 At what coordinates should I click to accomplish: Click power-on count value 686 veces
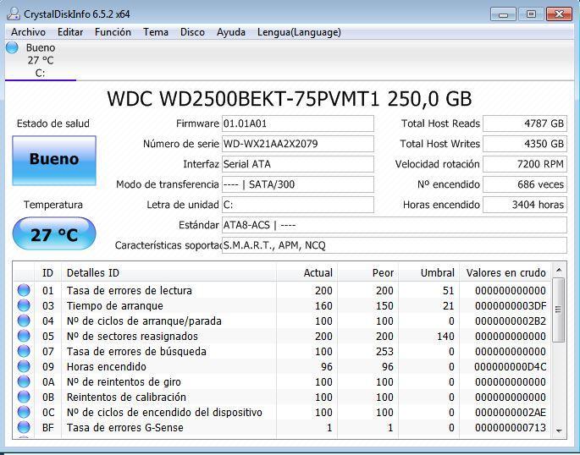[525, 184]
